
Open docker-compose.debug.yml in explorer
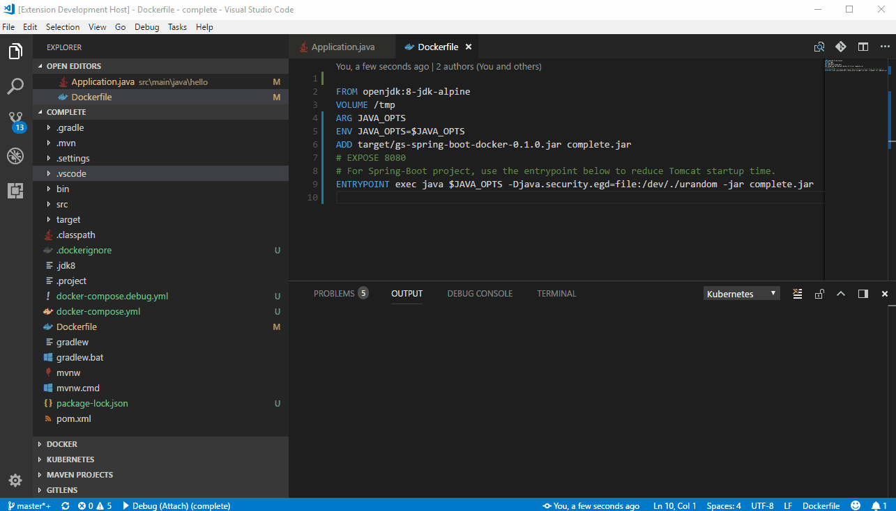[160, 296]
